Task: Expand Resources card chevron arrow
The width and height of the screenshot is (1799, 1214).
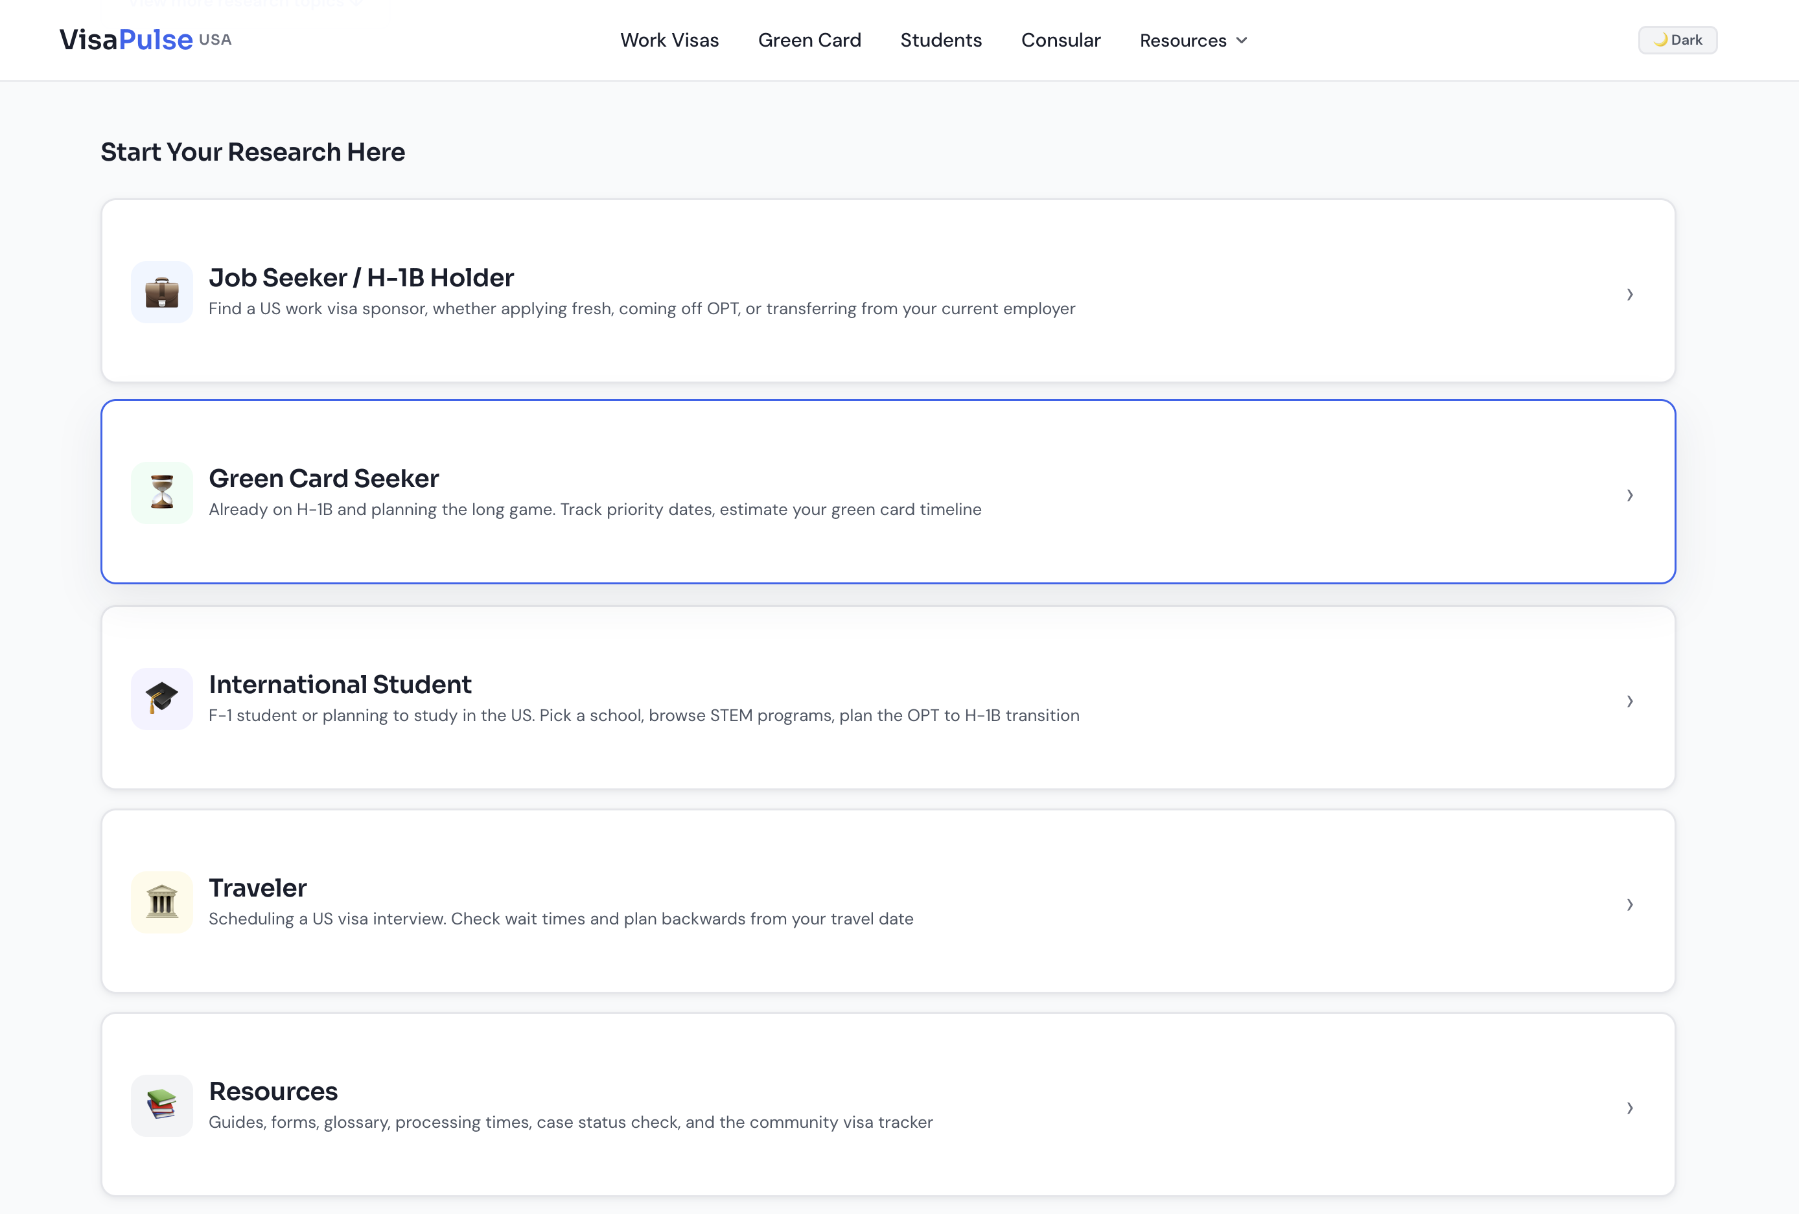Action: [x=1629, y=1108]
